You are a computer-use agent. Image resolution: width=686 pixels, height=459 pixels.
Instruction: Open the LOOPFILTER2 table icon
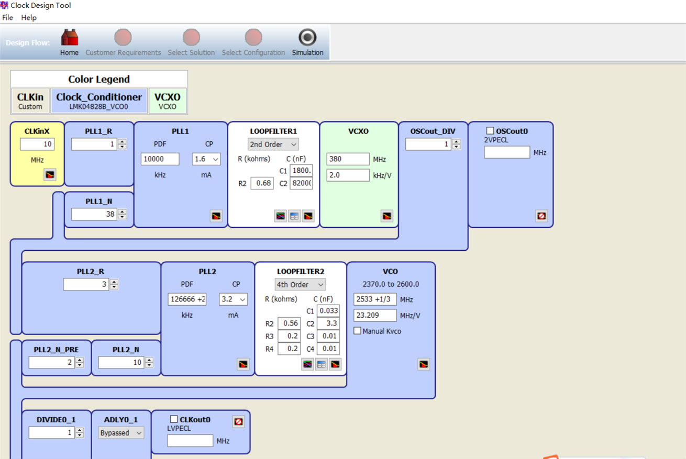[x=322, y=364]
